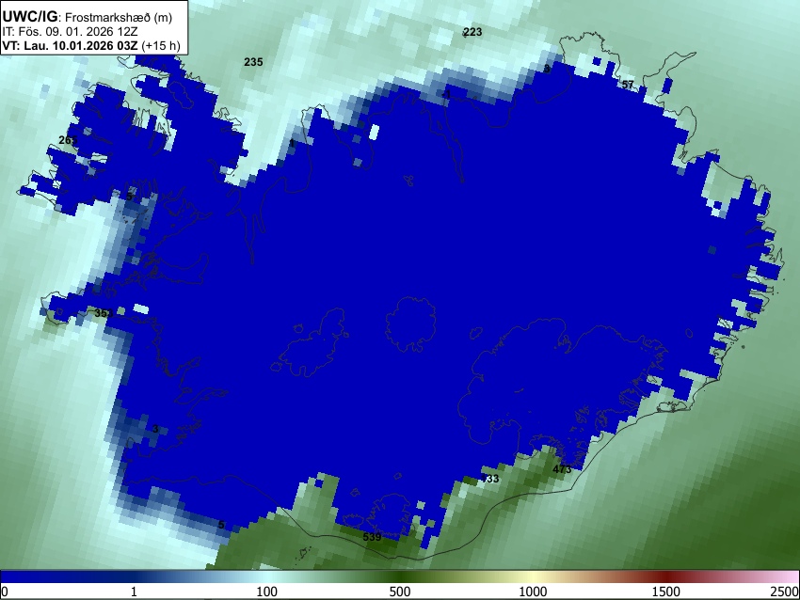
Task: Click the colorbar tick label "2500"
Action: (x=785, y=592)
